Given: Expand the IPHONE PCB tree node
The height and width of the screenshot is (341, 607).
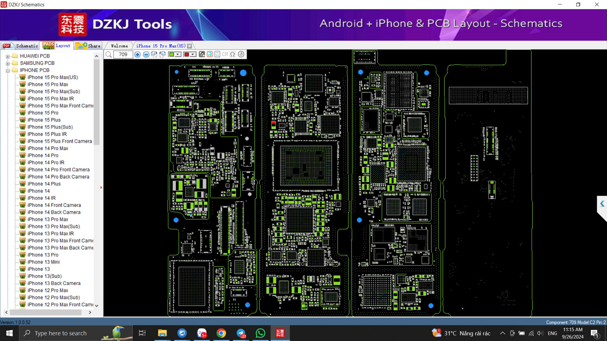Looking at the screenshot, I should tap(8, 70).
